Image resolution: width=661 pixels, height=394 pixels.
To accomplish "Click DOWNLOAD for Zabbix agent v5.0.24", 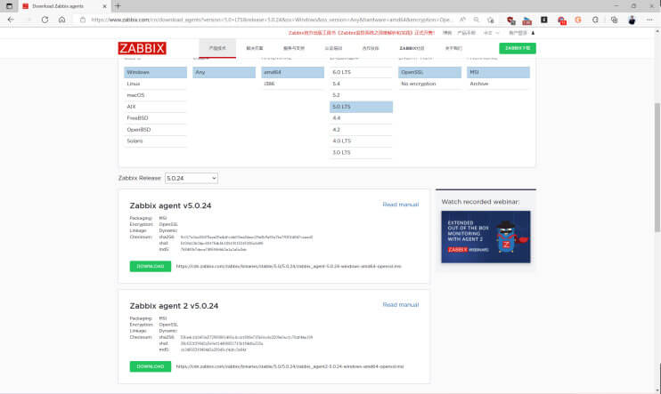I will (150, 266).
